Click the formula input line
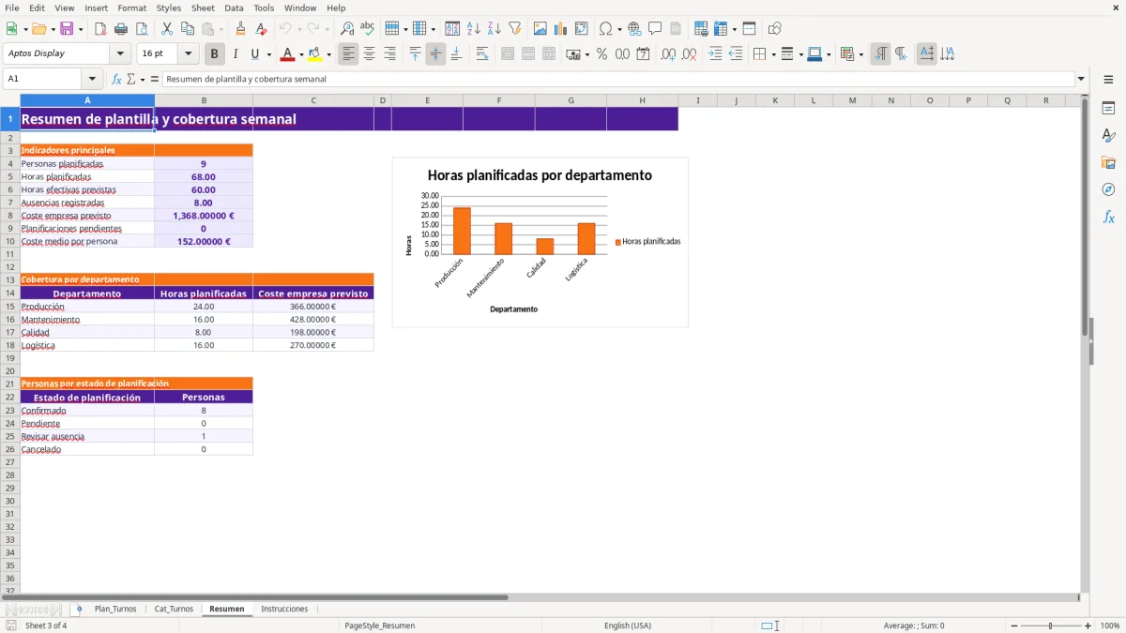Screen dimensions: 1126x633 point(619,79)
